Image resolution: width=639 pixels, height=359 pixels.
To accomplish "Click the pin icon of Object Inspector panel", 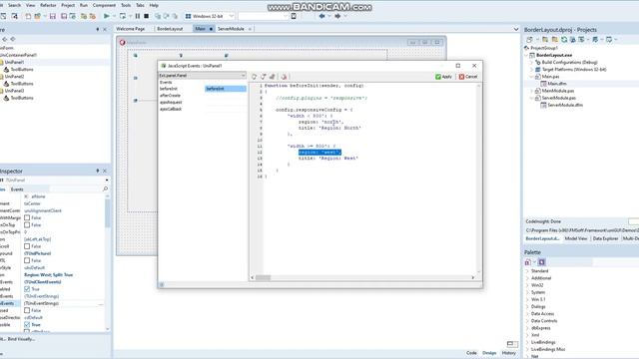I will [x=98, y=171].
